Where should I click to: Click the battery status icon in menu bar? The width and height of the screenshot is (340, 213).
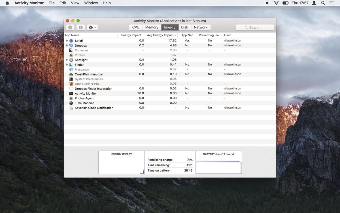click(x=286, y=3)
